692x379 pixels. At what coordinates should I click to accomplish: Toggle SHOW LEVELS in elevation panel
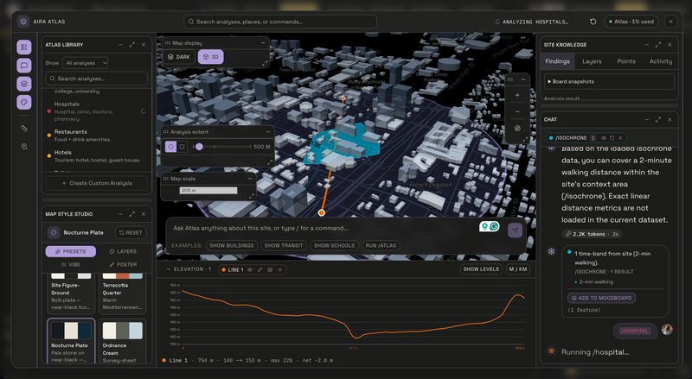(x=481, y=268)
